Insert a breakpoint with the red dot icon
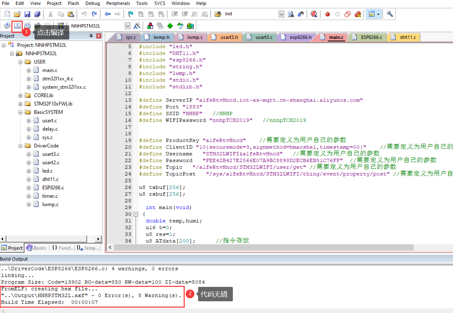 [x=328, y=14]
